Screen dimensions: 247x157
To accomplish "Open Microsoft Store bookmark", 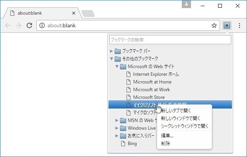I will (149, 97).
